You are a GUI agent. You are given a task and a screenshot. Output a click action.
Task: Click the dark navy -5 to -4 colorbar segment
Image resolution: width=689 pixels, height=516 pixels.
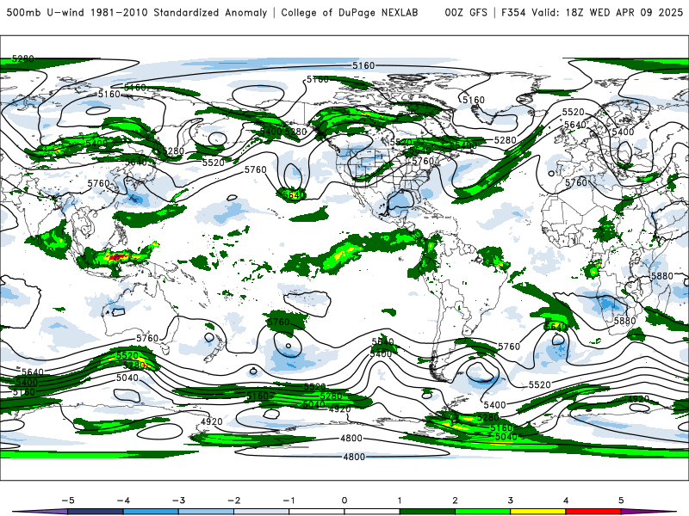pos(96,512)
